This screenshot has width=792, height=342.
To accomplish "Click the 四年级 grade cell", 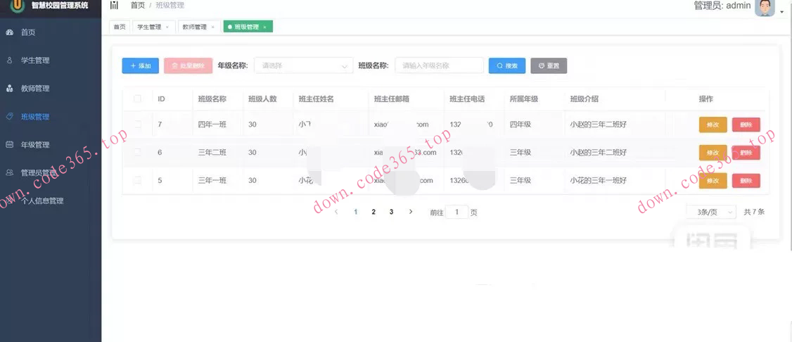I will point(520,125).
